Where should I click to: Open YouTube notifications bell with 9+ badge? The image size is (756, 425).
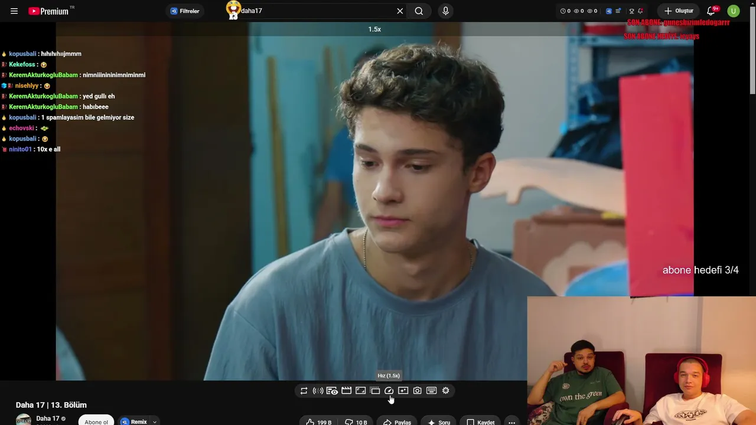[711, 11]
